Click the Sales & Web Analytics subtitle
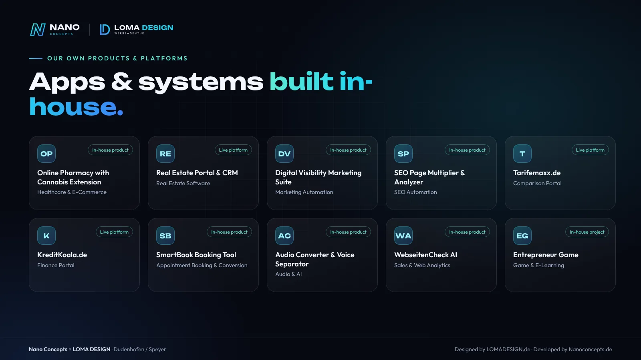The width and height of the screenshot is (641, 360). pyautogui.click(x=422, y=265)
